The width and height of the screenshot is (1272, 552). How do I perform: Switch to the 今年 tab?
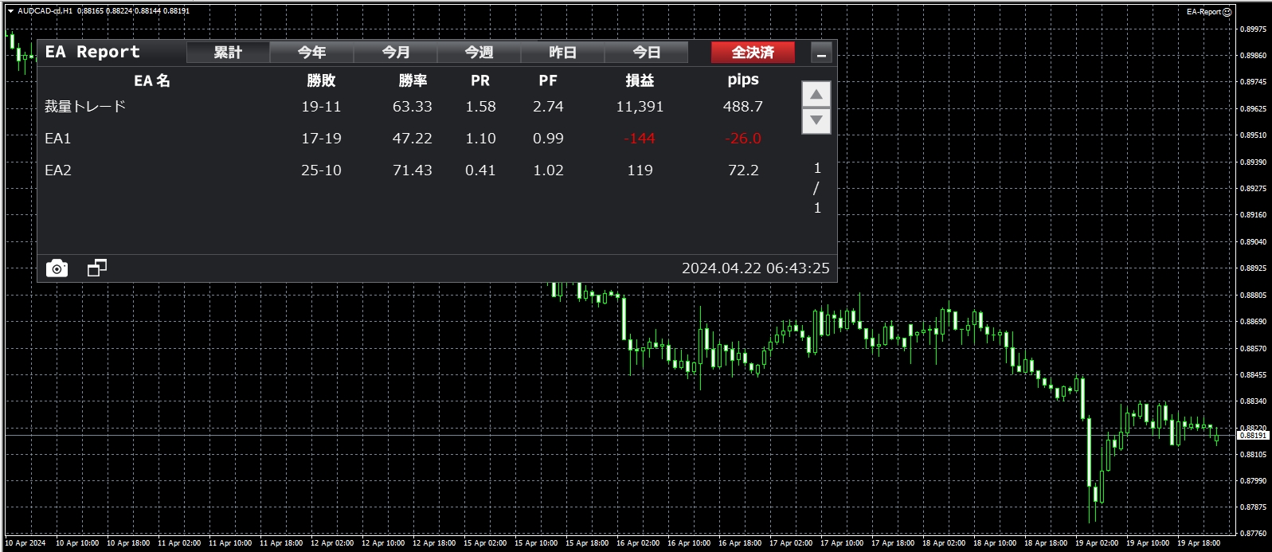coord(311,53)
